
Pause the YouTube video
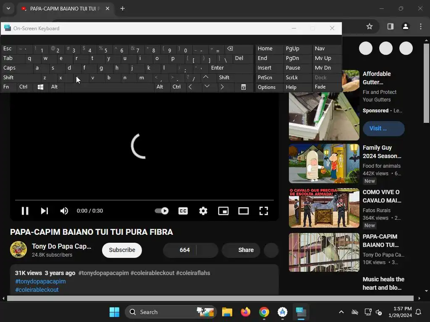(x=25, y=211)
